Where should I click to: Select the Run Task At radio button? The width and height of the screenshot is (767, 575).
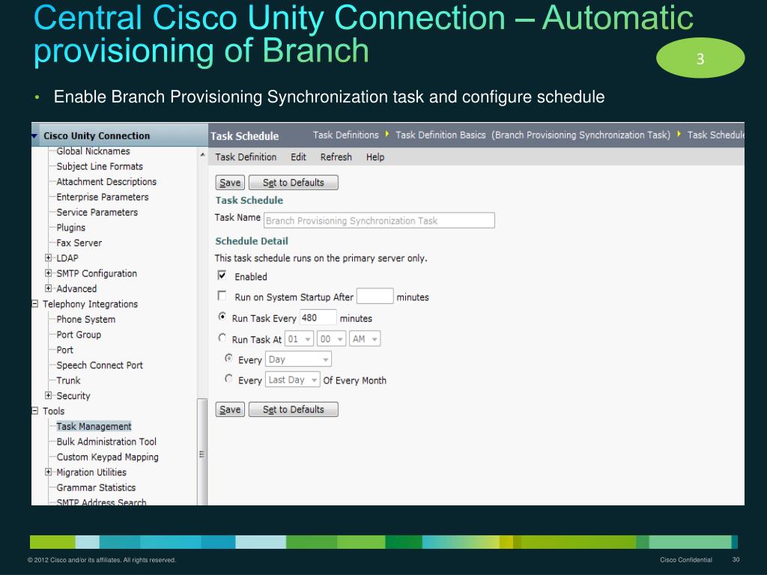[x=222, y=338]
